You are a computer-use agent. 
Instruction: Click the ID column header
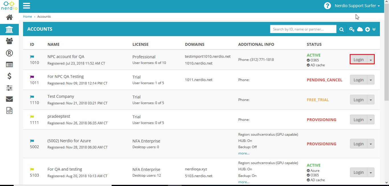tap(32, 44)
